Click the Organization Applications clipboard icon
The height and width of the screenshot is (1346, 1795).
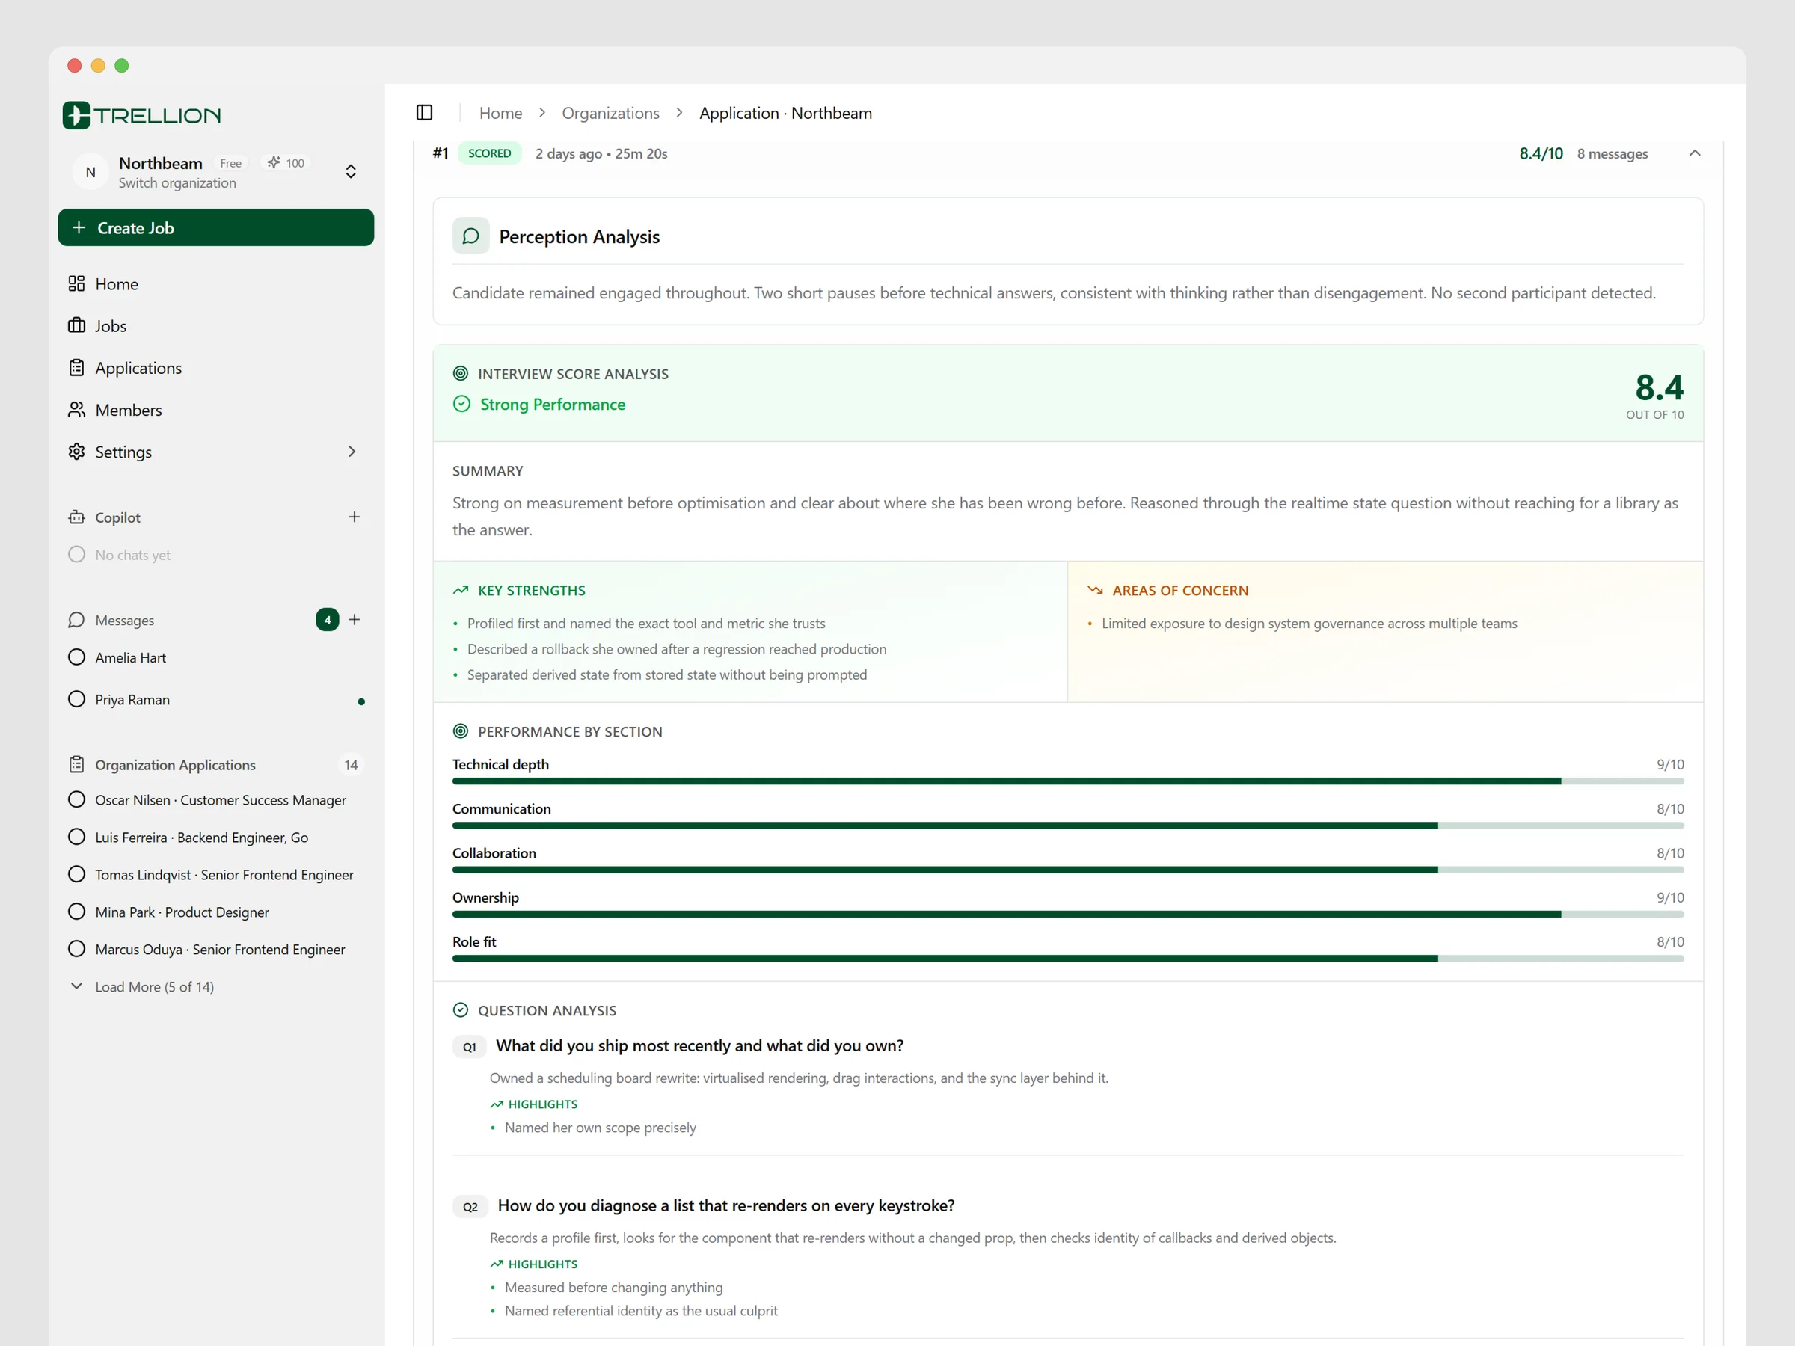(76, 764)
